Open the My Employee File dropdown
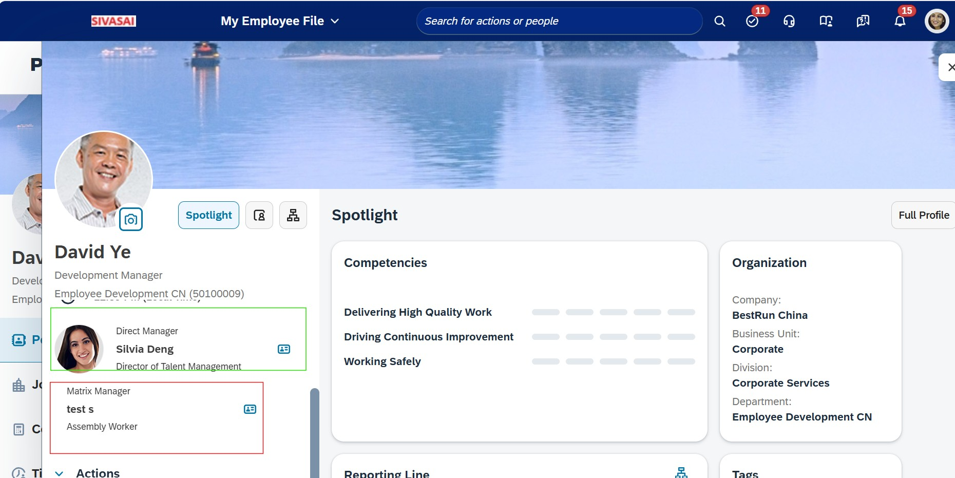Viewport: 955px width, 478px height. (280, 21)
